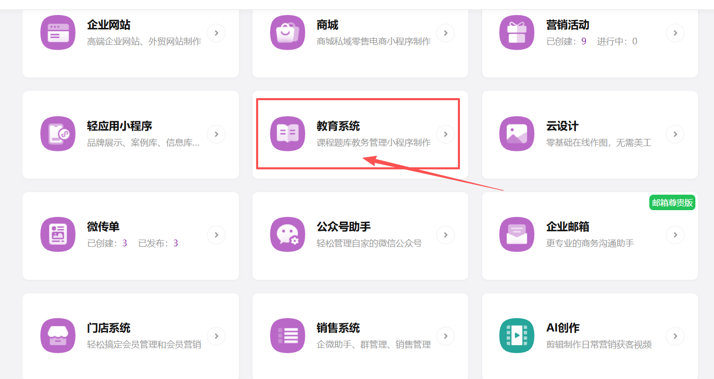Click the 邮箱尊贵版 green badge
This screenshot has height=379, width=714.
coord(672,203)
